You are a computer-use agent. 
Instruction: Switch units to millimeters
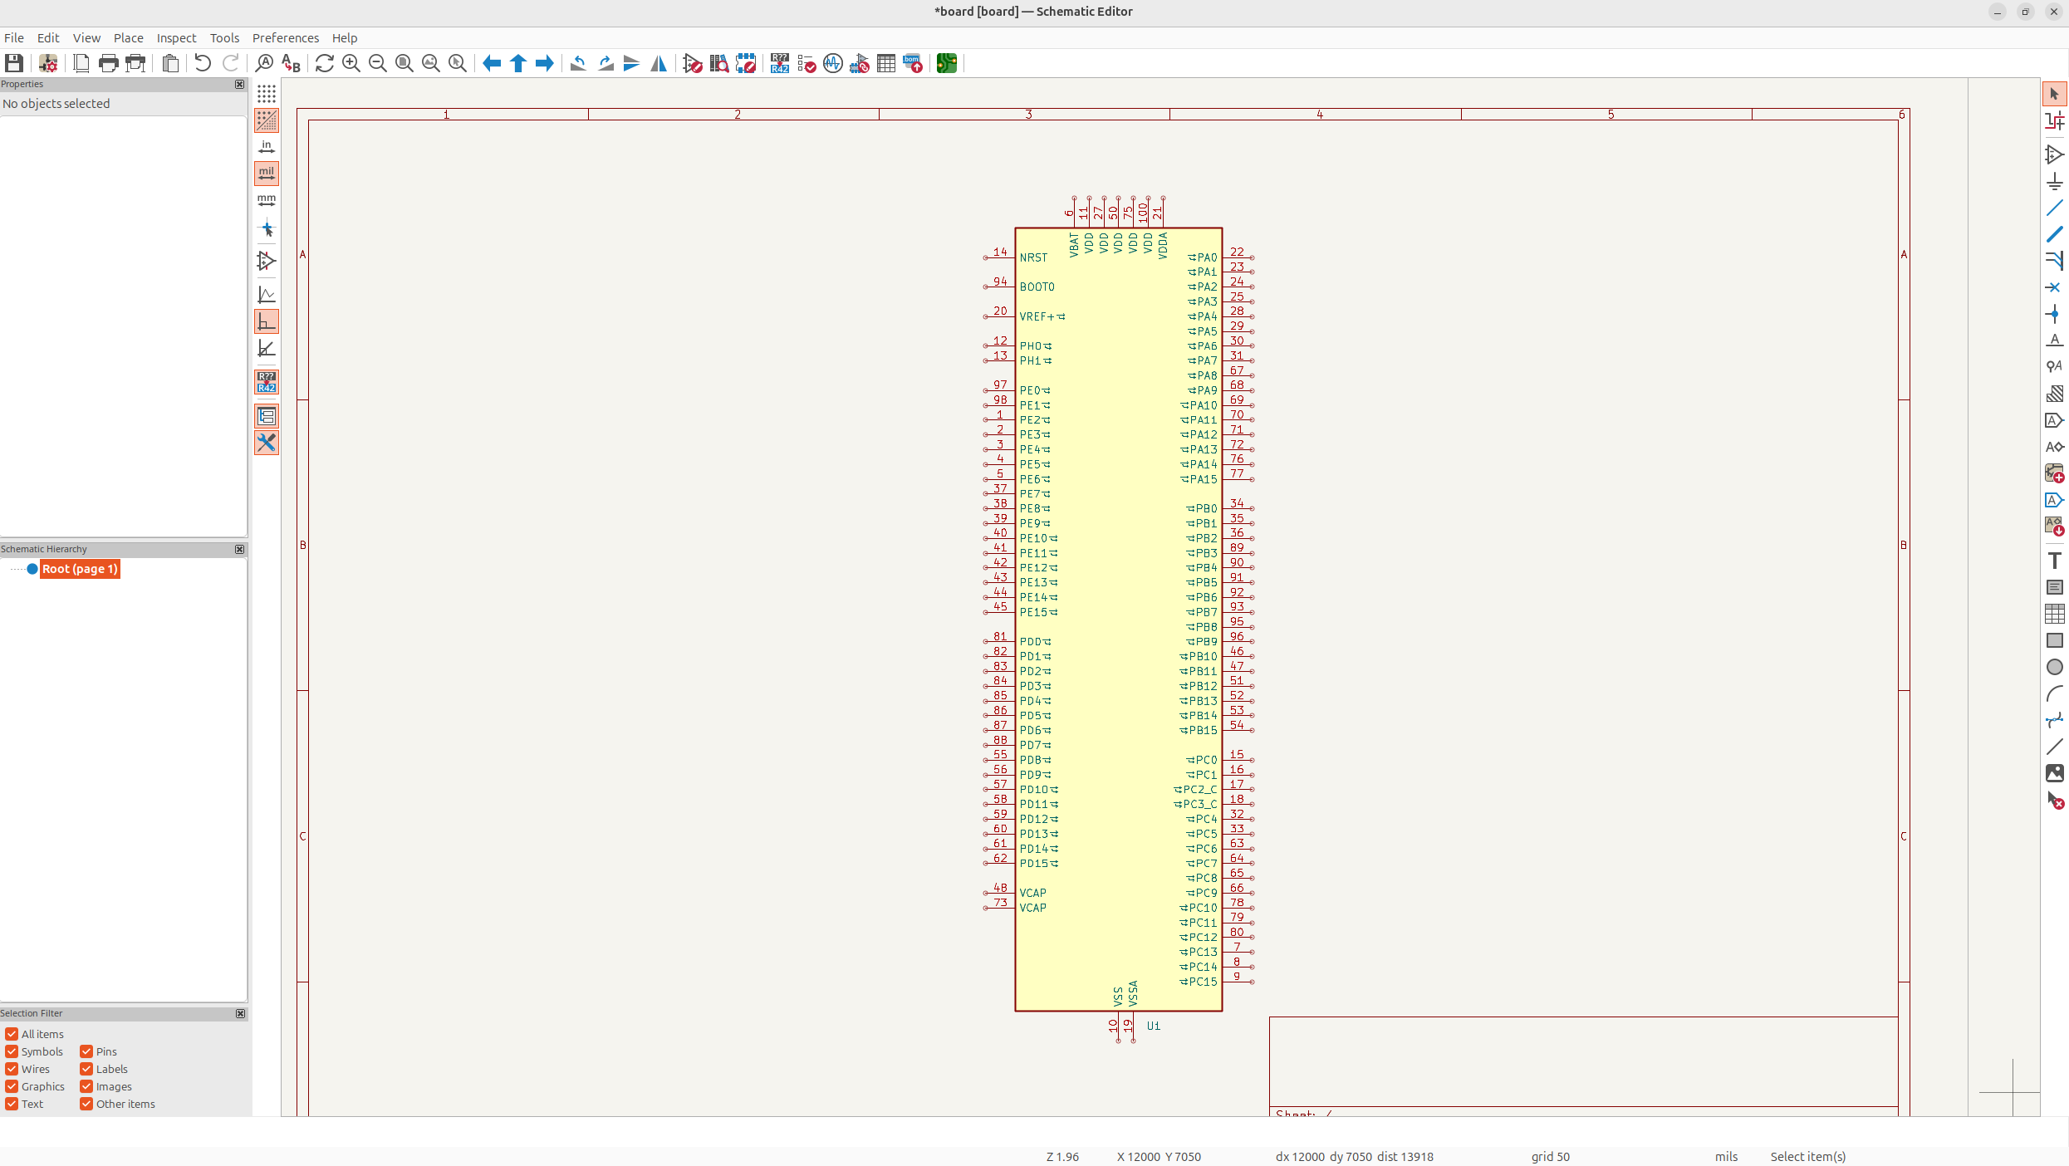[266, 200]
